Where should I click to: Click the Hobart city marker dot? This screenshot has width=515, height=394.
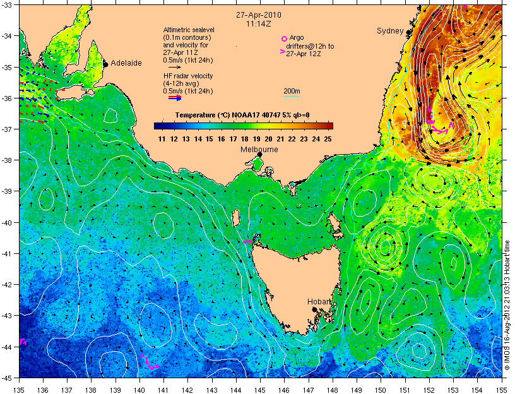[x=314, y=309]
